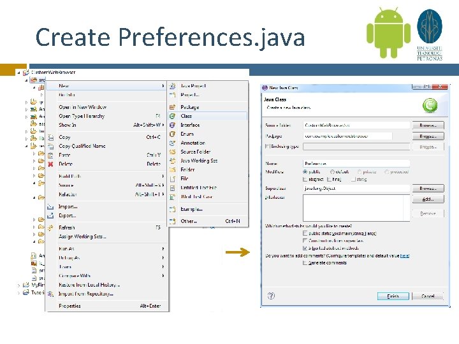Click the 'here' templates link
Image resolution: width=459 pixels, height=344 pixels.
(x=405, y=255)
